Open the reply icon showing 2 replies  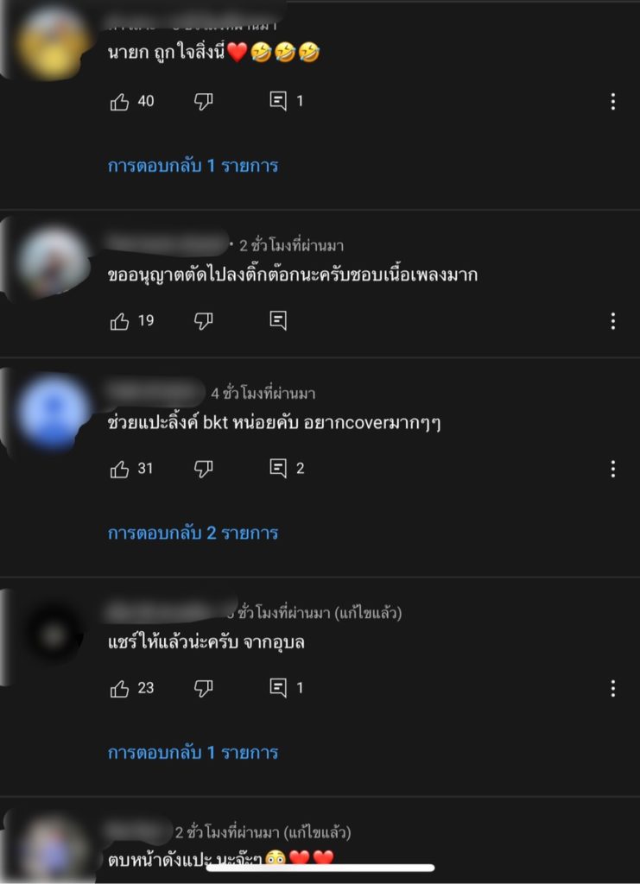pyautogui.click(x=278, y=469)
